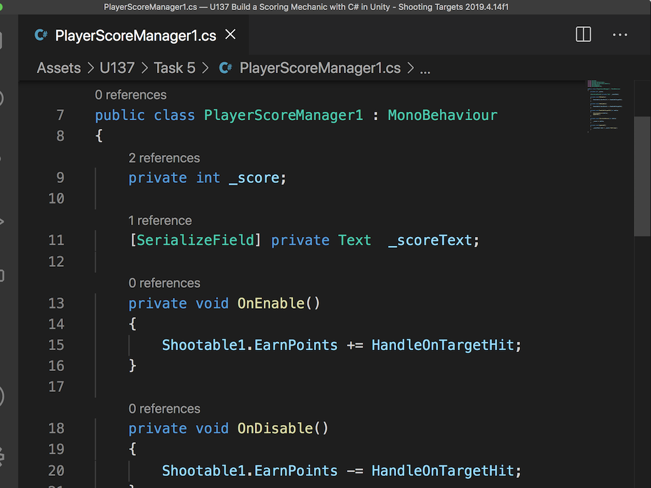Open the 0 references lens above OnDisable
Viewport: 651px width, 488px height.
click(164, 409)
